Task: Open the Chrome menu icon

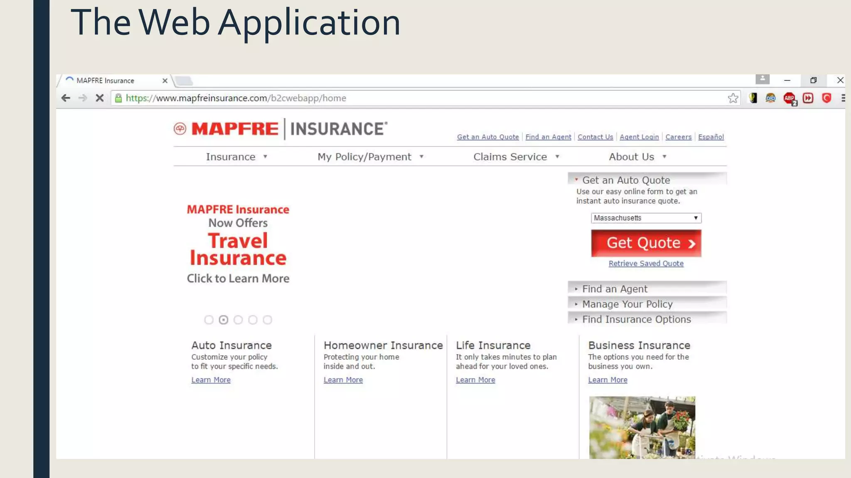Action: [843, 98]
